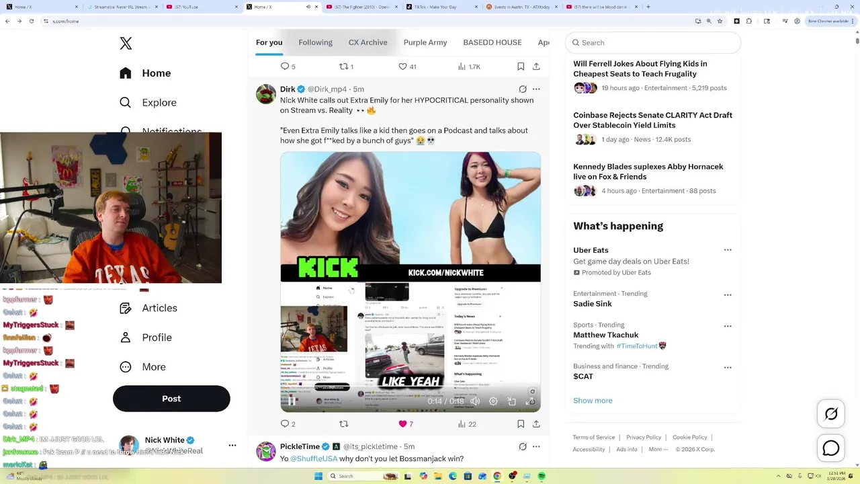Image resolution: width=860 pixels, height=484 pixels.
Task: Open Privacy Policy link
Action: point(644,438)
